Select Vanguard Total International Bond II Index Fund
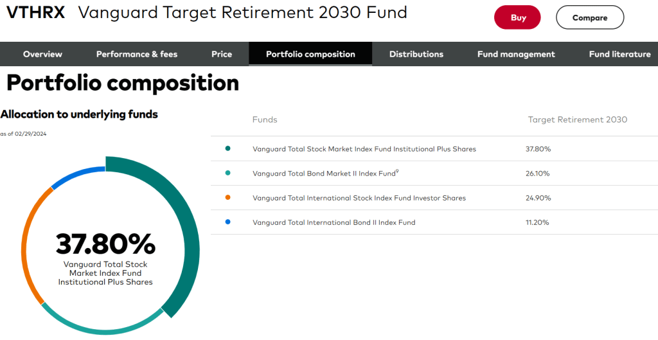Screen dimensions: 658x340 click(x=334, y=222)
